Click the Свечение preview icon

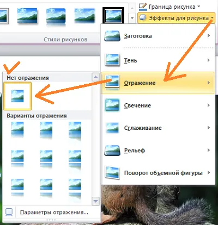tap(112, 105)
